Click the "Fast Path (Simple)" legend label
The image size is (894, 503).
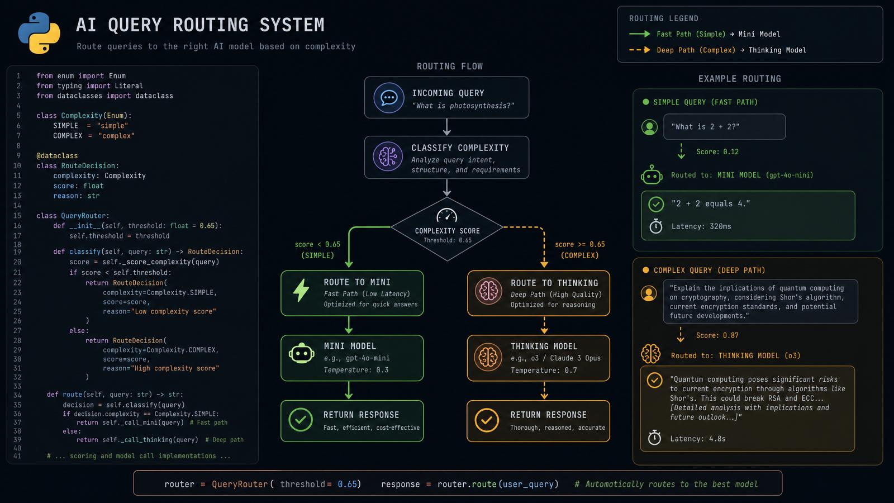point(691,34)
